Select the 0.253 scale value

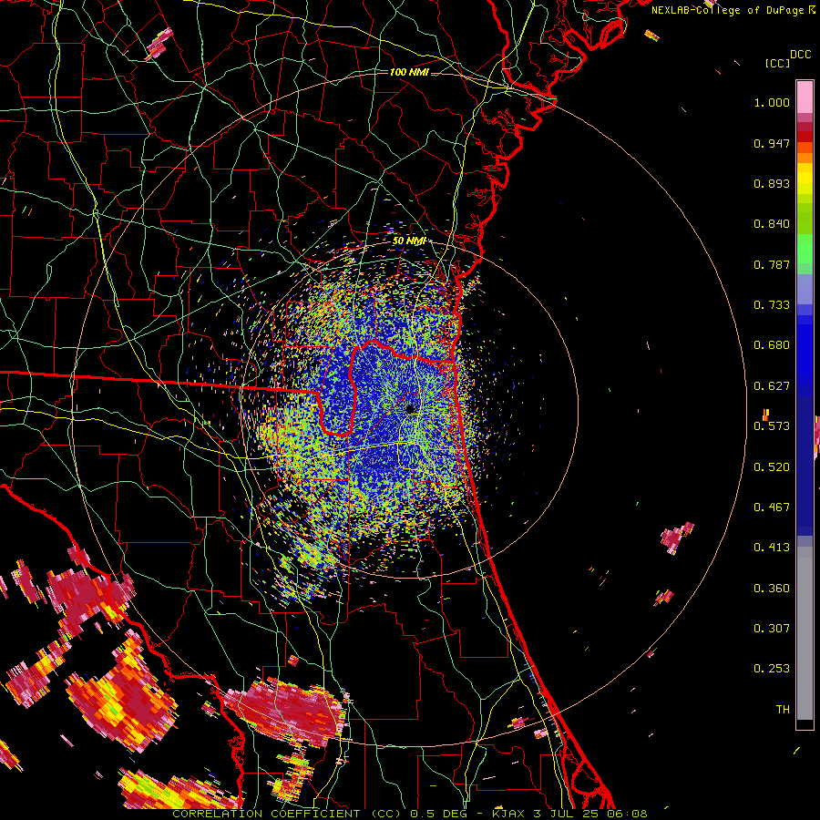[772, 669]
